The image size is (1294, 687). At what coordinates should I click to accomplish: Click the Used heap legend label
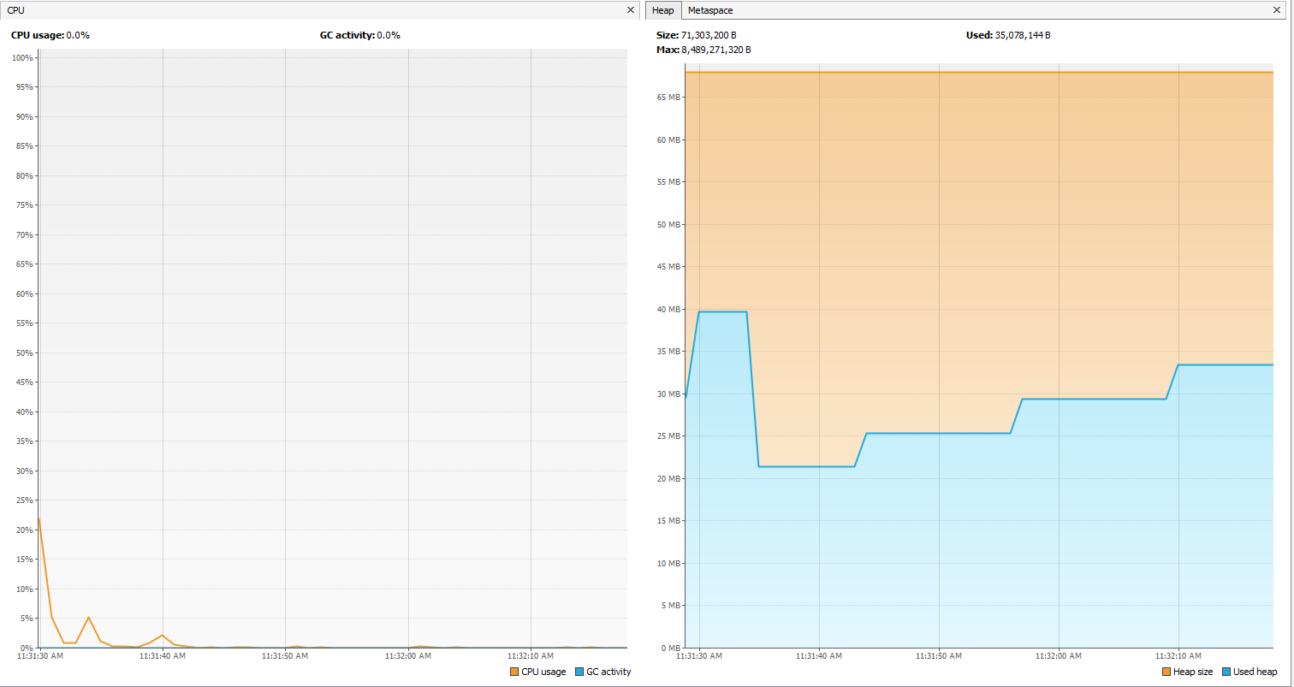(1255, 672)
